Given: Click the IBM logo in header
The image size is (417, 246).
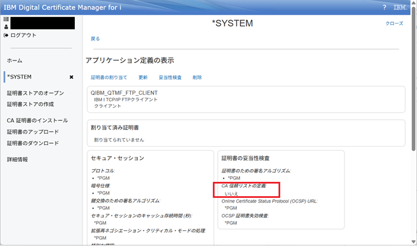Looking at the screenshot, I should pos(401,7).
